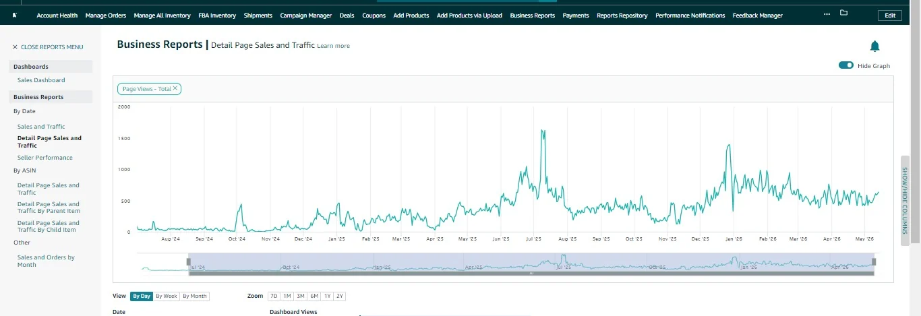Go to Manage All Inventory

pyautogui.click(x=162, y=15)
